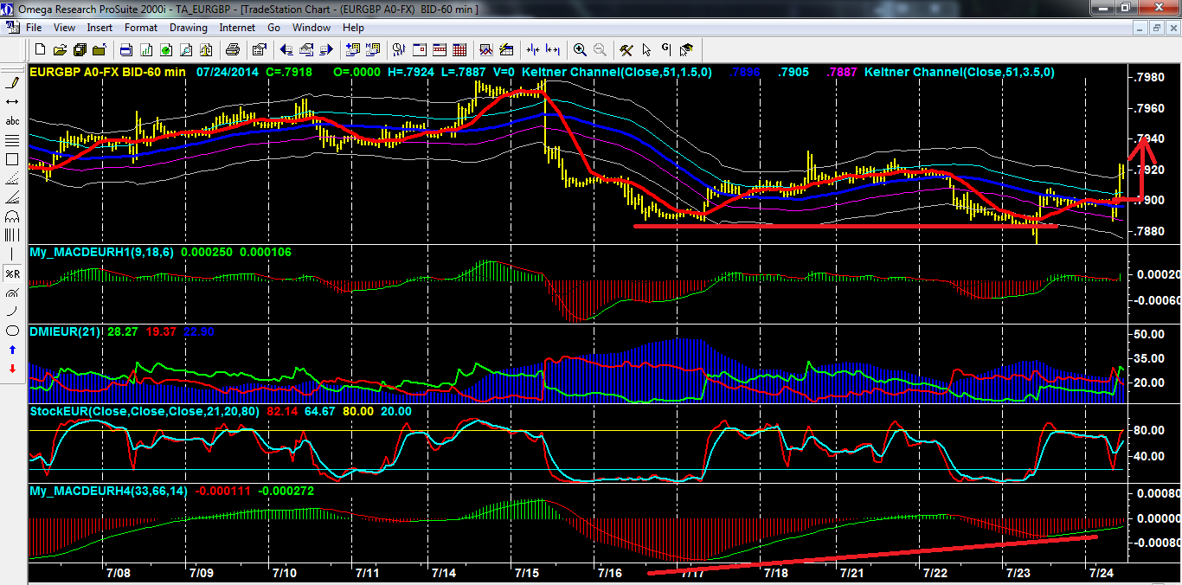Click the zoom out magnifier icon
The image size is (1182, 585).
click(x=599, y=49)
